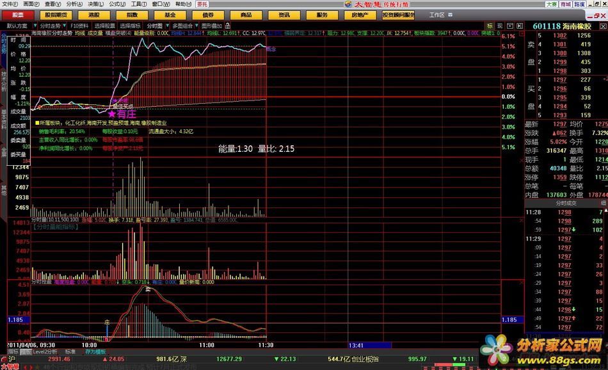Click the 12677.29 Shenzhen index value
Image resolution: width=608 pixels, height=370 pixels.
(228, 359)
